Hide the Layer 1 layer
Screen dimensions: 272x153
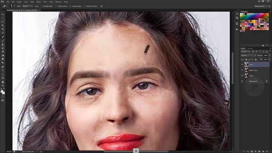click(242, 76)
